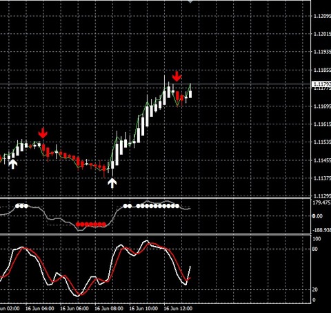331x313 pixels.
Task: Click the stochastic level 20 label
Action: point(315,290)
